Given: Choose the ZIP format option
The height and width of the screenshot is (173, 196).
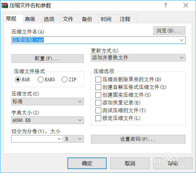Looking at the screenshot, I should (65, 79).
